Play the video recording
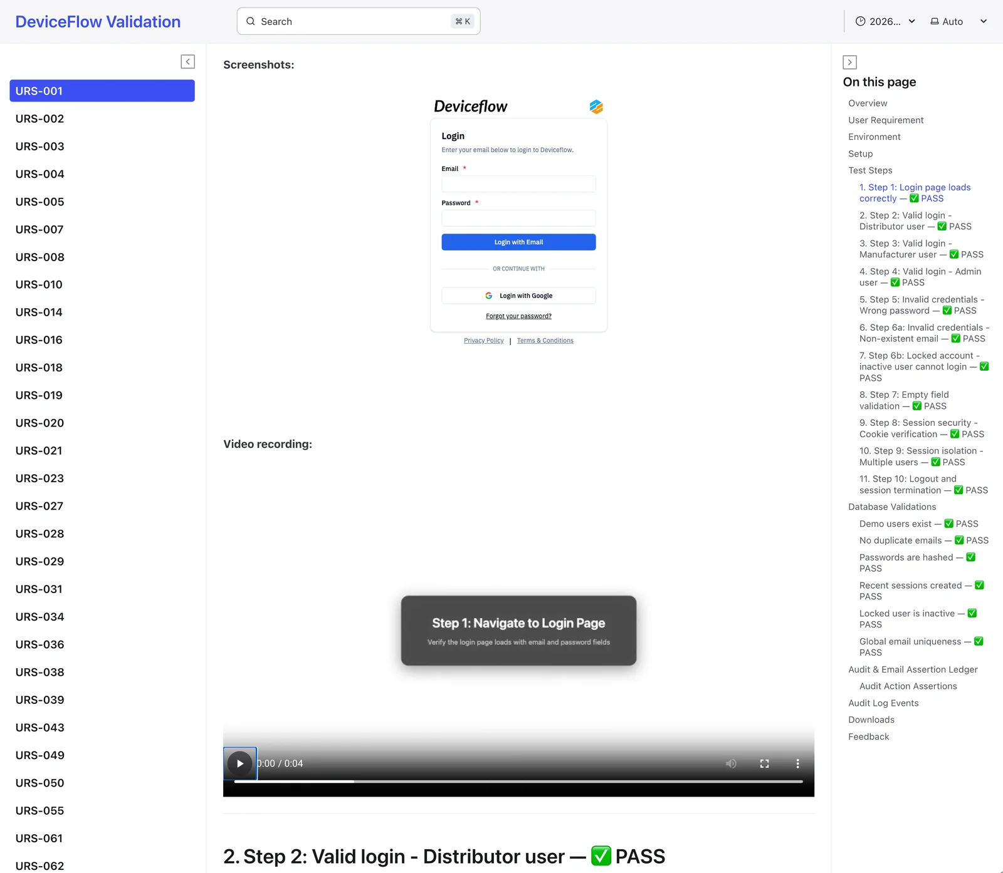Image resolution: width=1003 pixels, height=873 pixels. (x=240, y=763)
